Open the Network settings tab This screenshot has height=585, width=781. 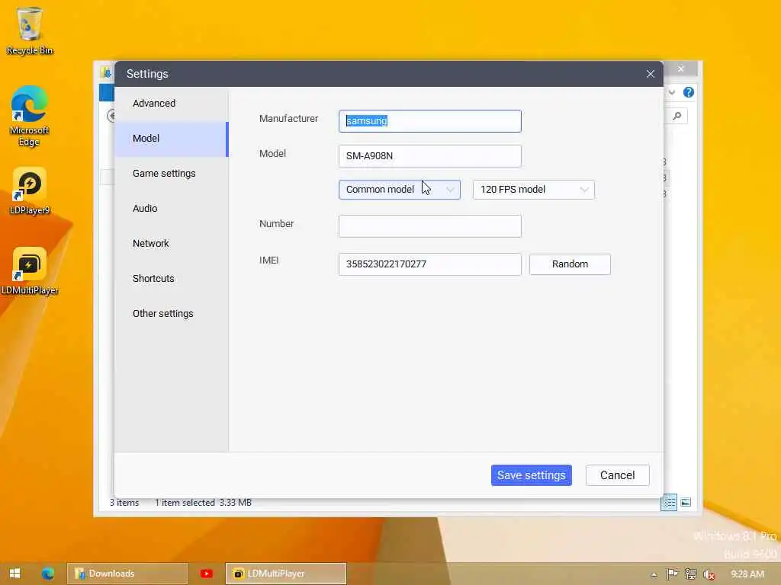[x=172, y=243]
